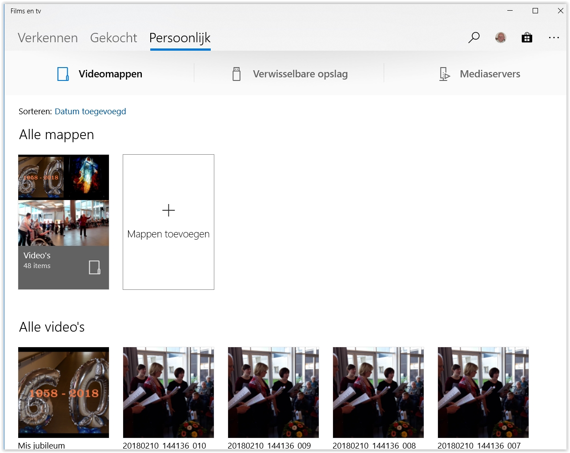Open the Mediaservers section

tap(490, 74)
